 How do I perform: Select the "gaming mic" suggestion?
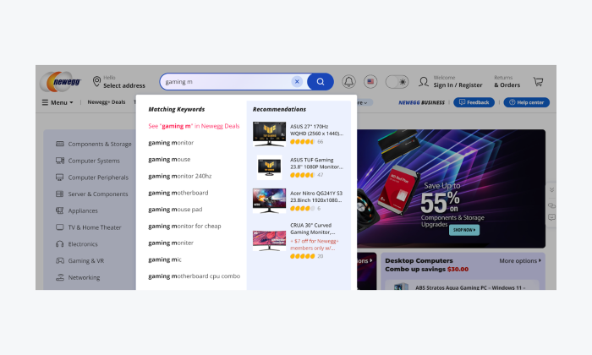(x=165, y=259)
